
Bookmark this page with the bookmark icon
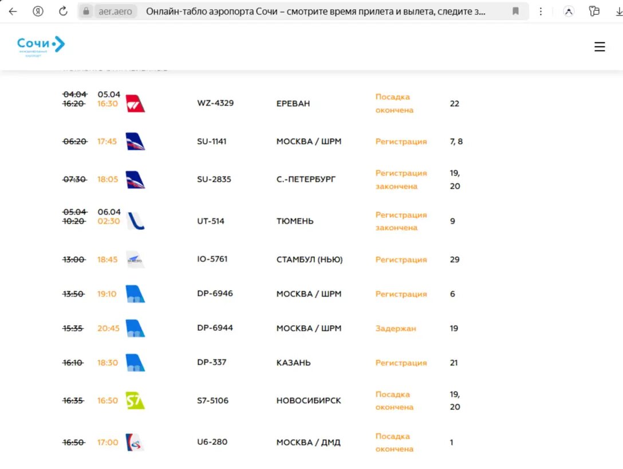pyautogui.click(x=515, y=11)
